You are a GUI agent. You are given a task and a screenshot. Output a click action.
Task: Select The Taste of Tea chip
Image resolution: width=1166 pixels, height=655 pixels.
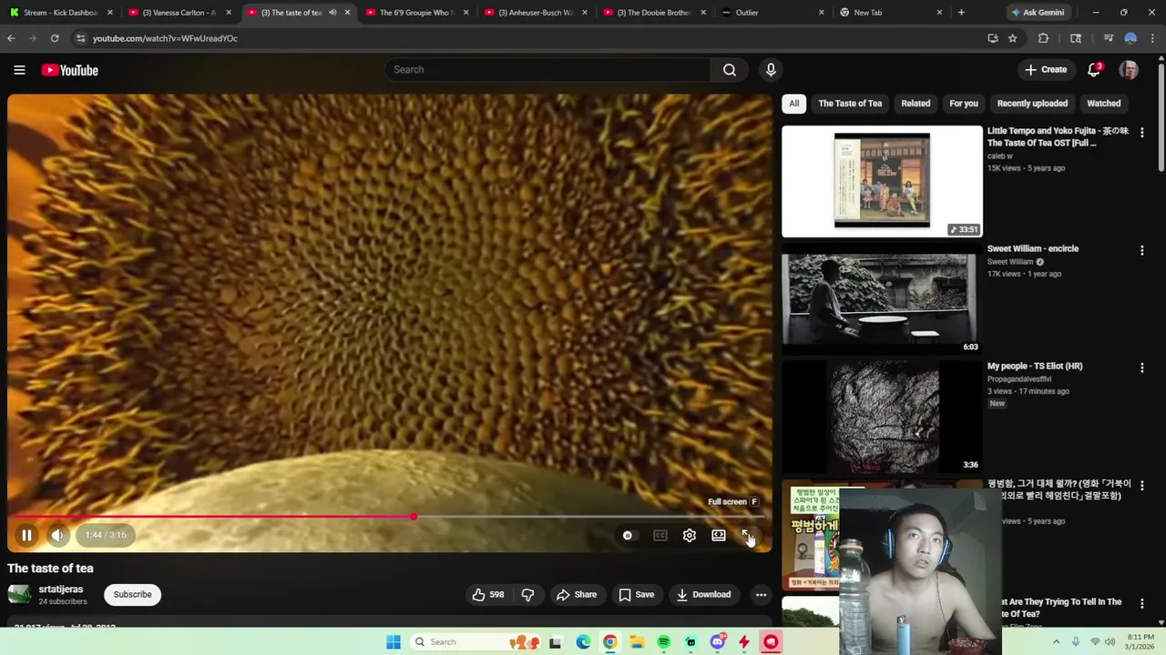850,104
